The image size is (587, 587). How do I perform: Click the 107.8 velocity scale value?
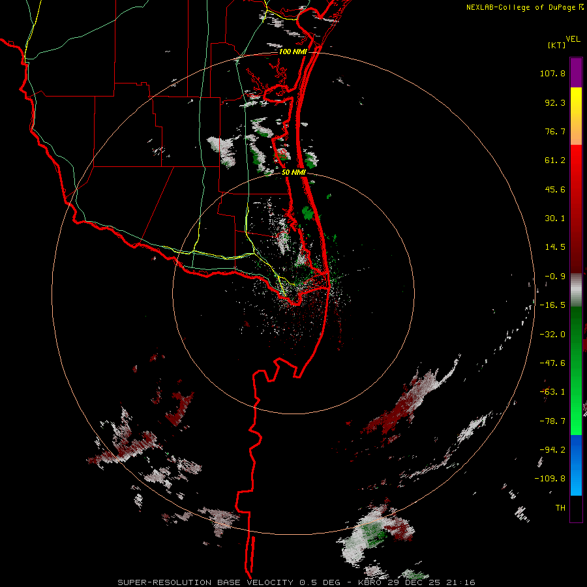click(552, 73)
